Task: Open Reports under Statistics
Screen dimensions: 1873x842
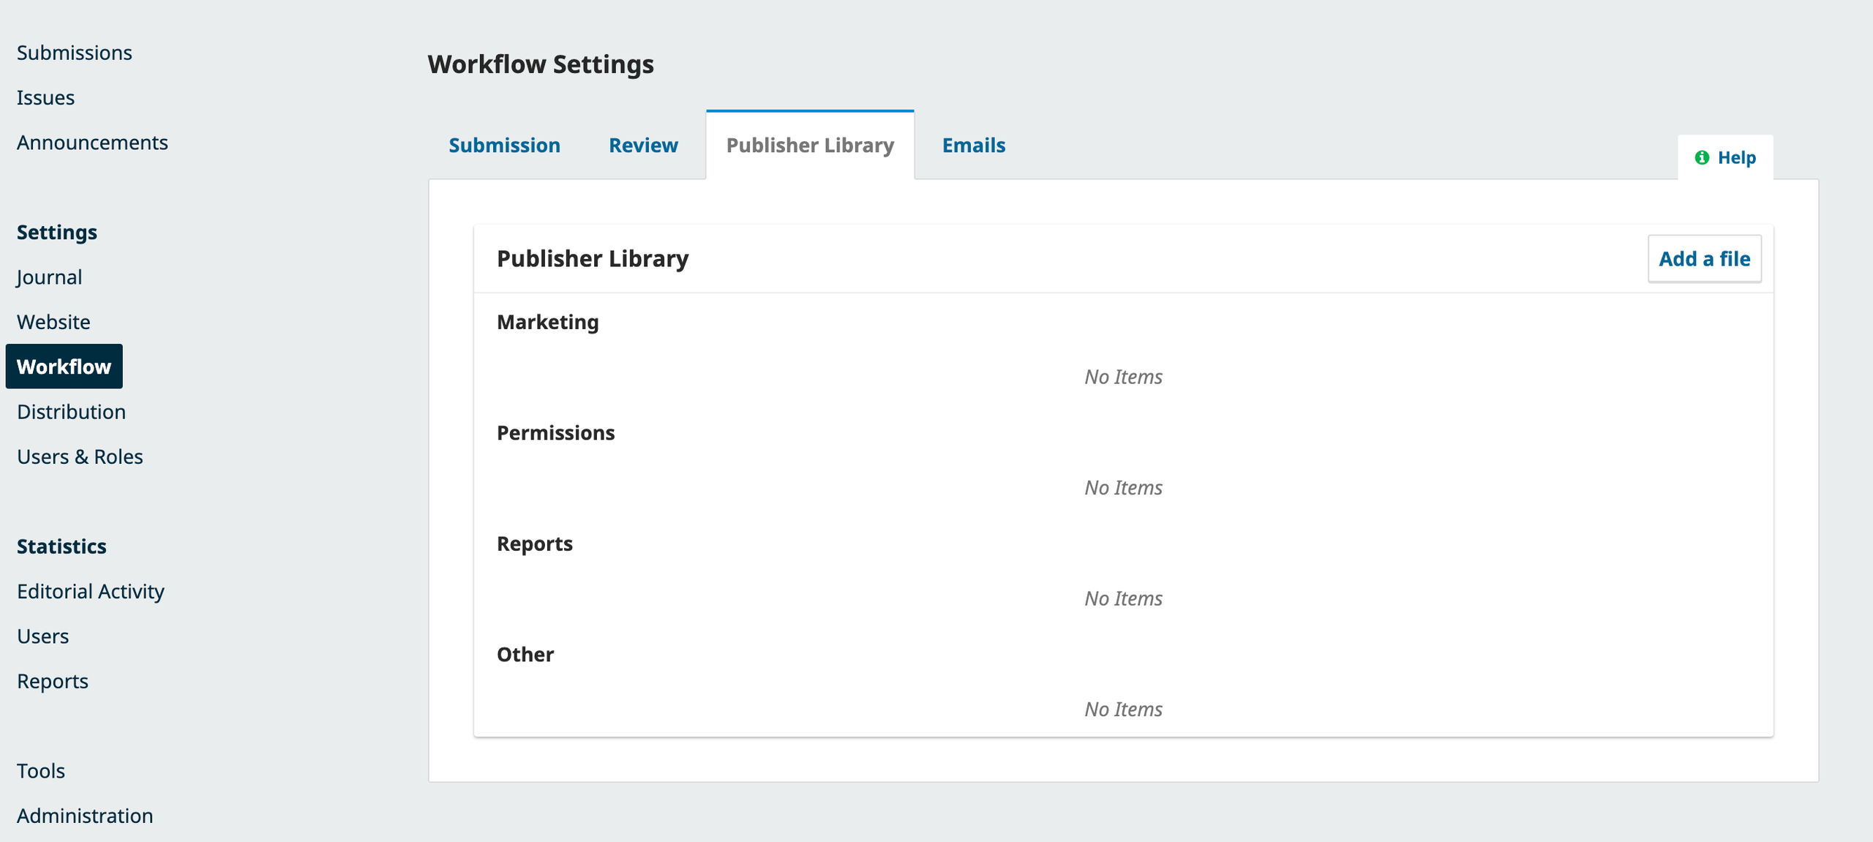Action: click(x=52, y=681)
